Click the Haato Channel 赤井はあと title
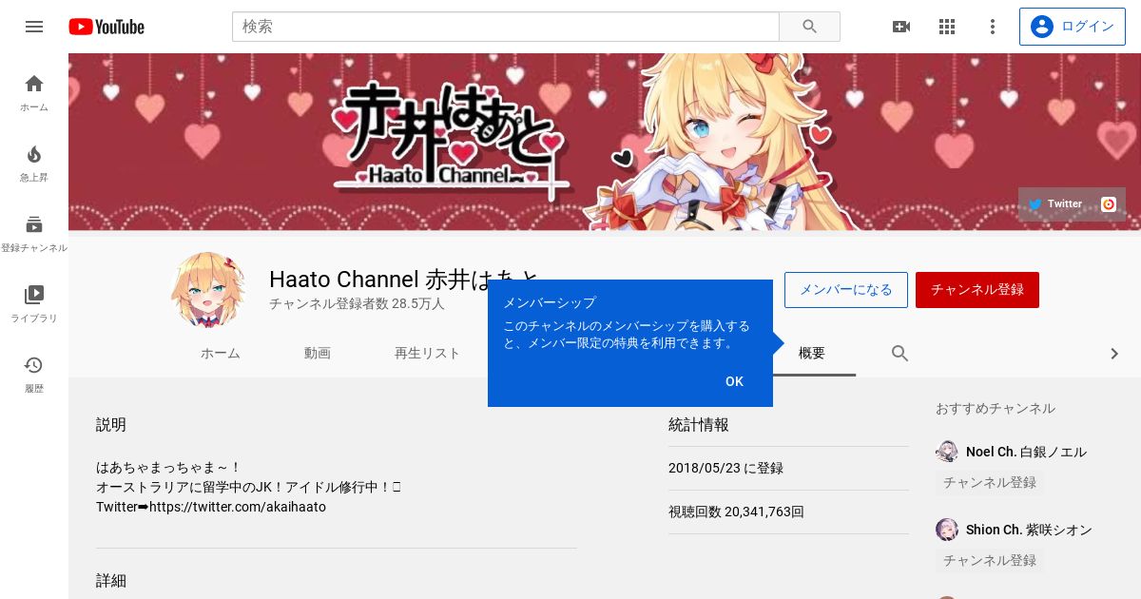The height and width of the screenshot is (599, 1141). [x=405, y=279]
